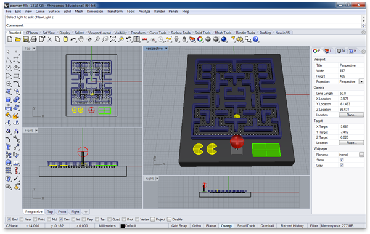370x234 pixels.
Task: Click the Save file icon
Action: coord(26,39)
